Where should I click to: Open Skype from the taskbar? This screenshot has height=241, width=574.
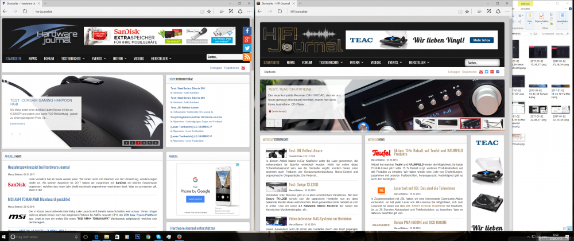point(158,237)
